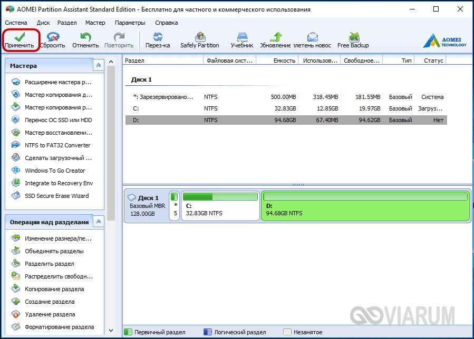Open the Параметры menu
Image resolution: width=474 pixels, height=339 pixels.
130,23
